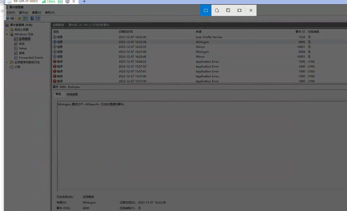This screenshot has width=347, height=211.
Task: Click the green signal bars 18ms indicator
Action: tap(49, 1)
